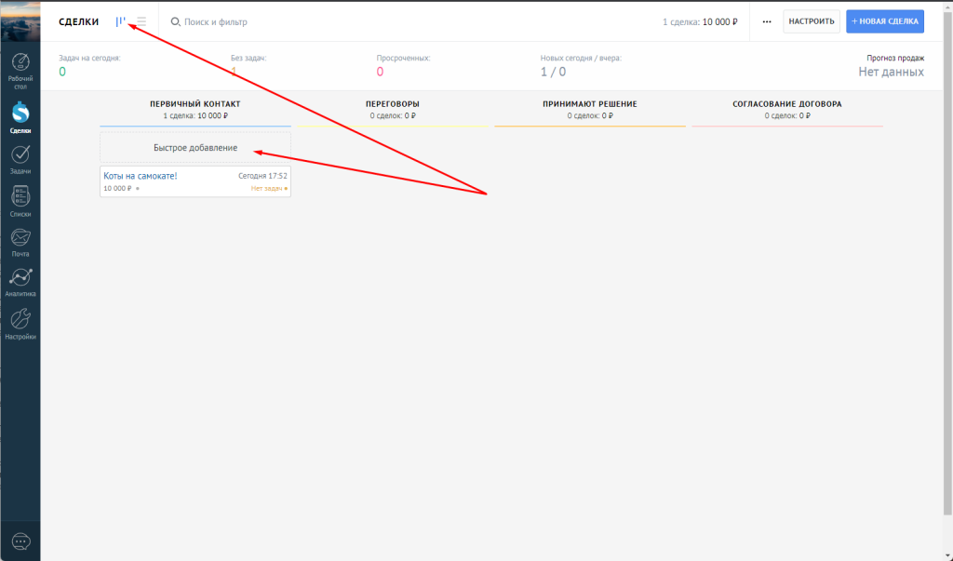Switch to list view of deals
The image size is (953, 561).
click(141, 21)
